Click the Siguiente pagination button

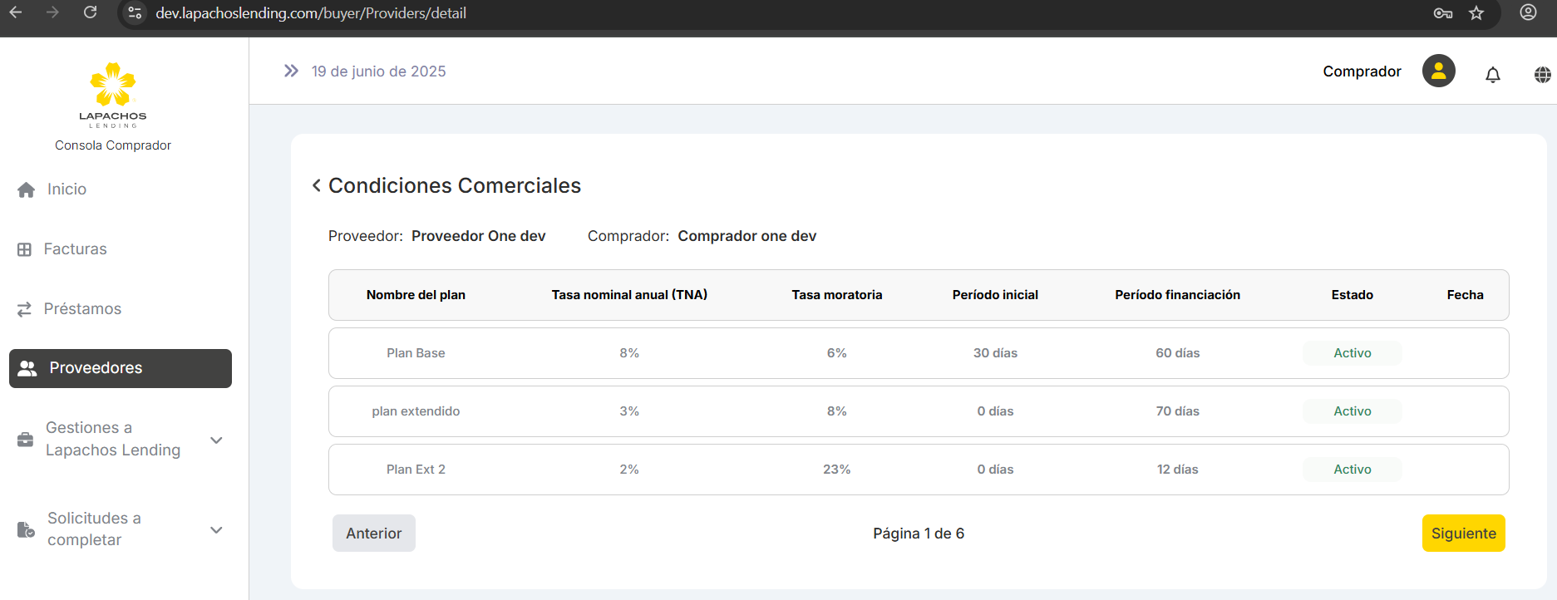[1463, 534]
